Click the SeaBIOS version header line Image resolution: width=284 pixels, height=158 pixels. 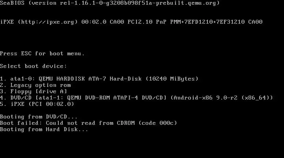tap(110, 3)
